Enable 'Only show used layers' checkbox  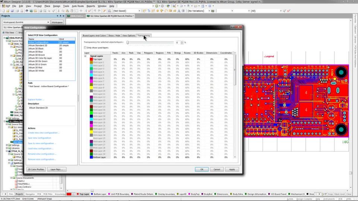(x=85, y=48)
